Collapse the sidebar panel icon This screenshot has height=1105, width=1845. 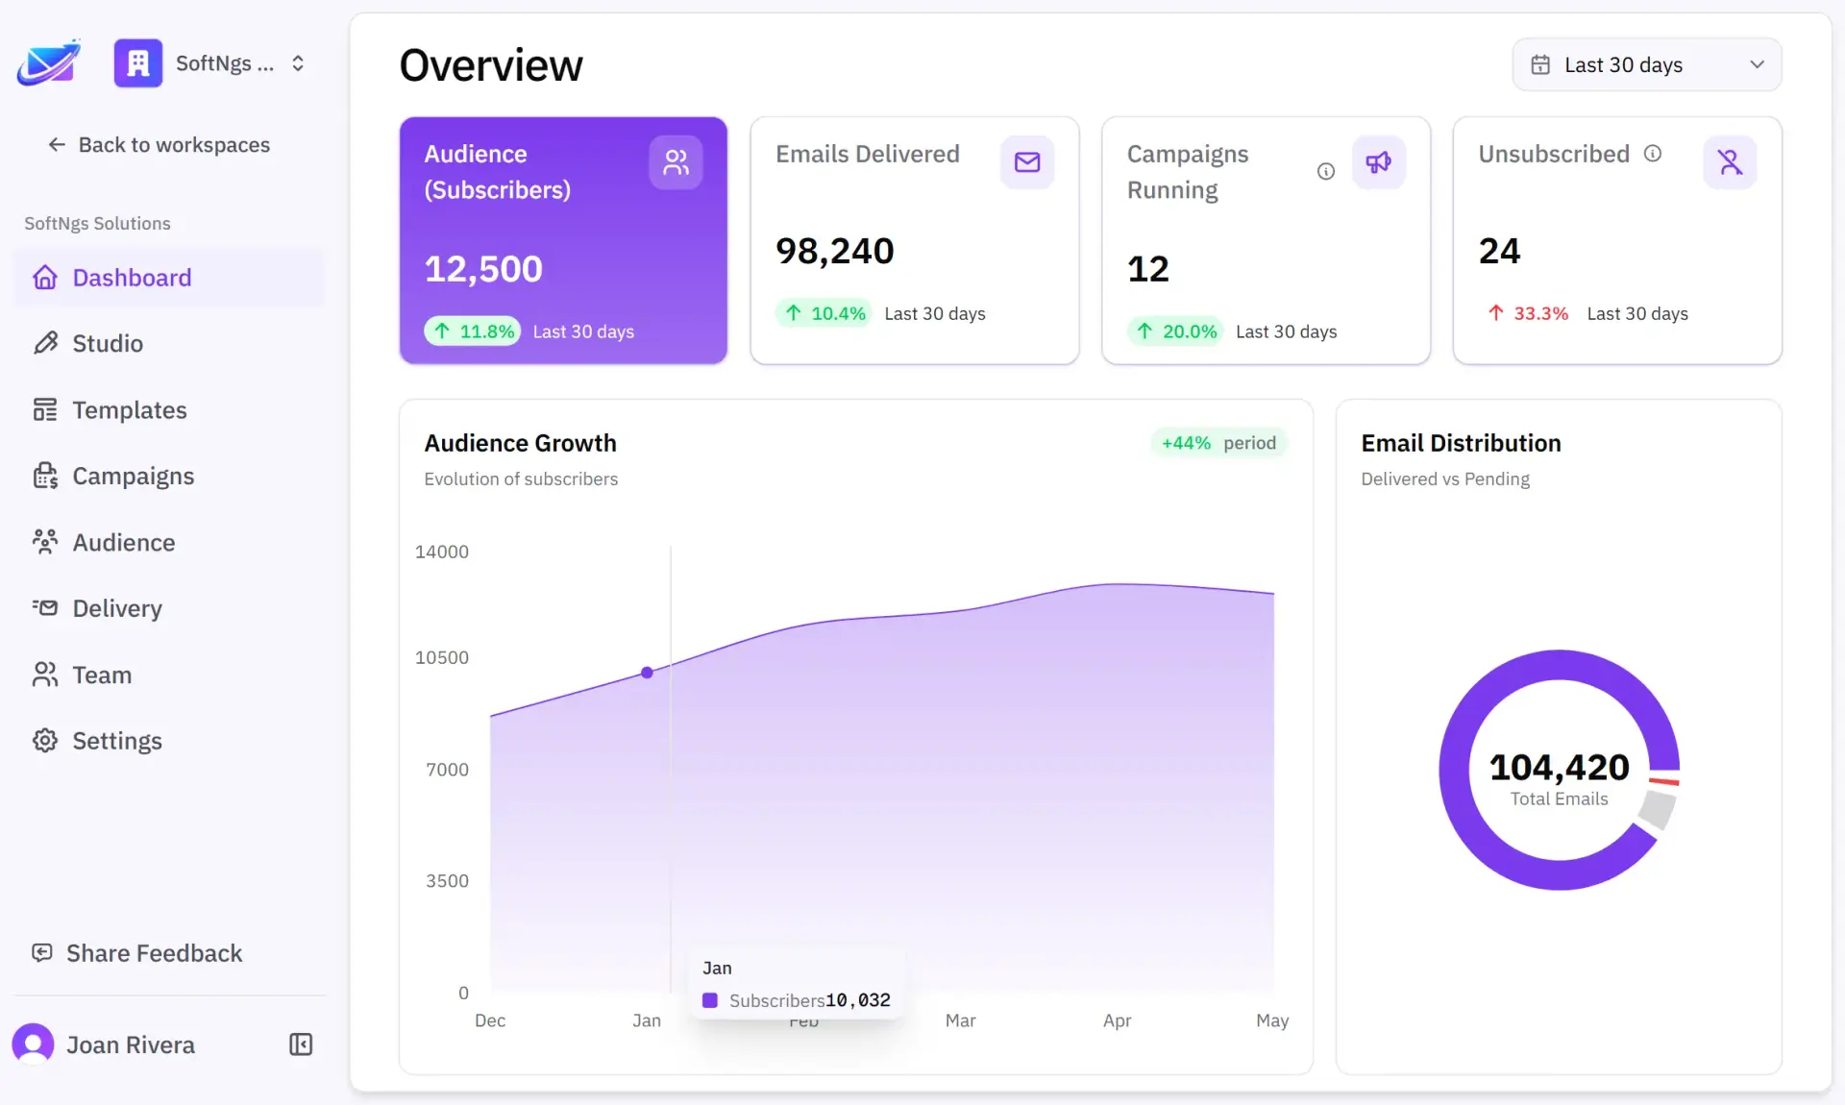click(301, 1044)
